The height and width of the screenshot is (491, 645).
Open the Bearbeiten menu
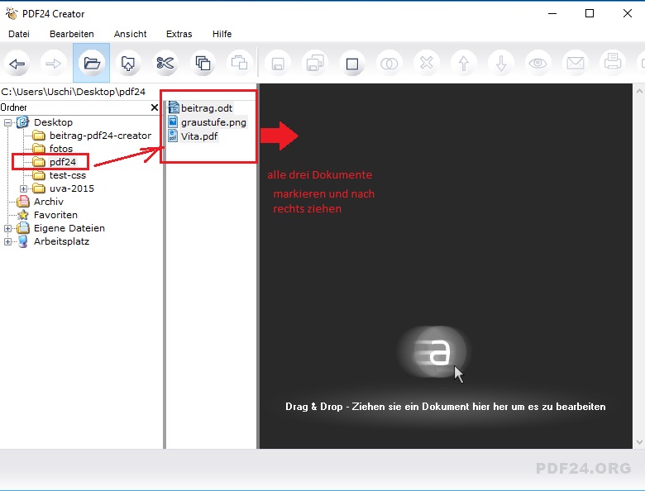point(72,34)
